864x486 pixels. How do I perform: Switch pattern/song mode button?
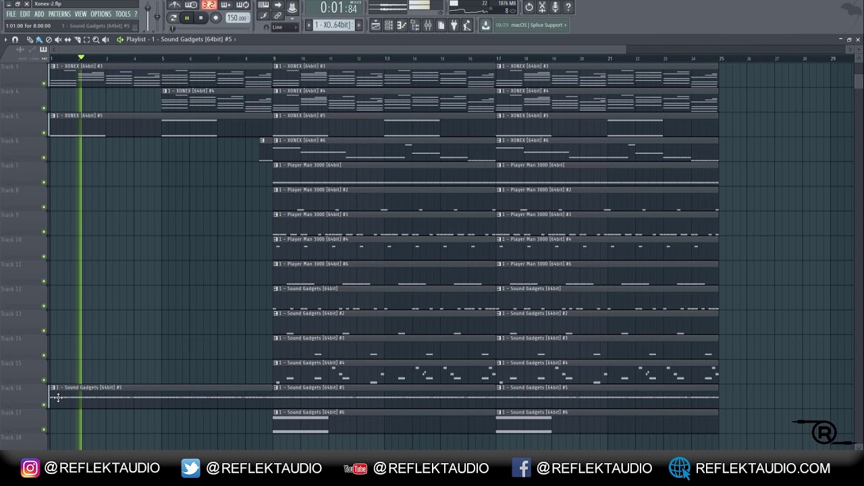tap(173, 18)
